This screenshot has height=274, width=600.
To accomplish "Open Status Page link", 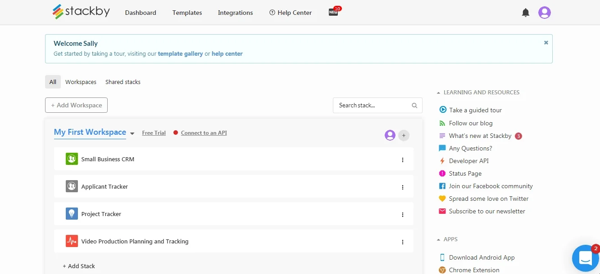I will point(465,173).
